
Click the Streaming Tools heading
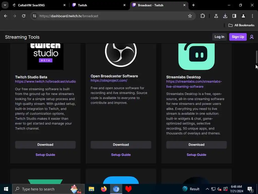(x=22, y=37)
